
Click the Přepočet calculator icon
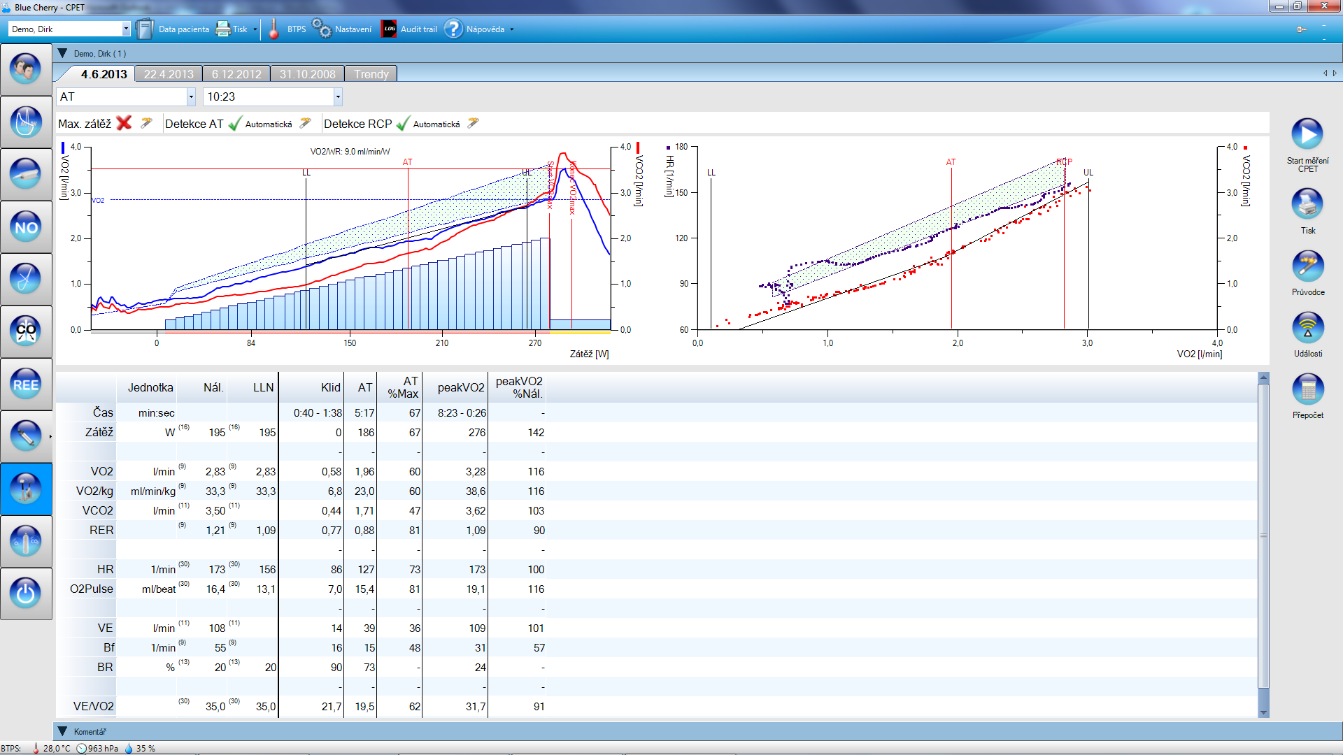point(1307,389)
